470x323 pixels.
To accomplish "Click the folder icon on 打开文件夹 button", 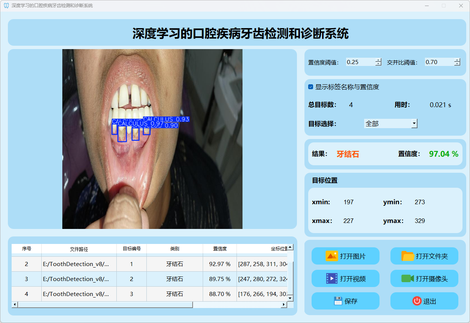I will (x=408, y=256).
